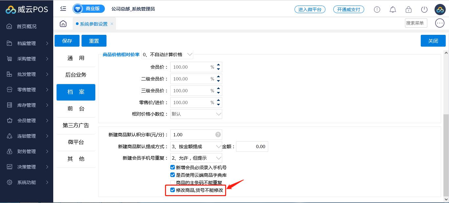Click the 保存 button

67,41
